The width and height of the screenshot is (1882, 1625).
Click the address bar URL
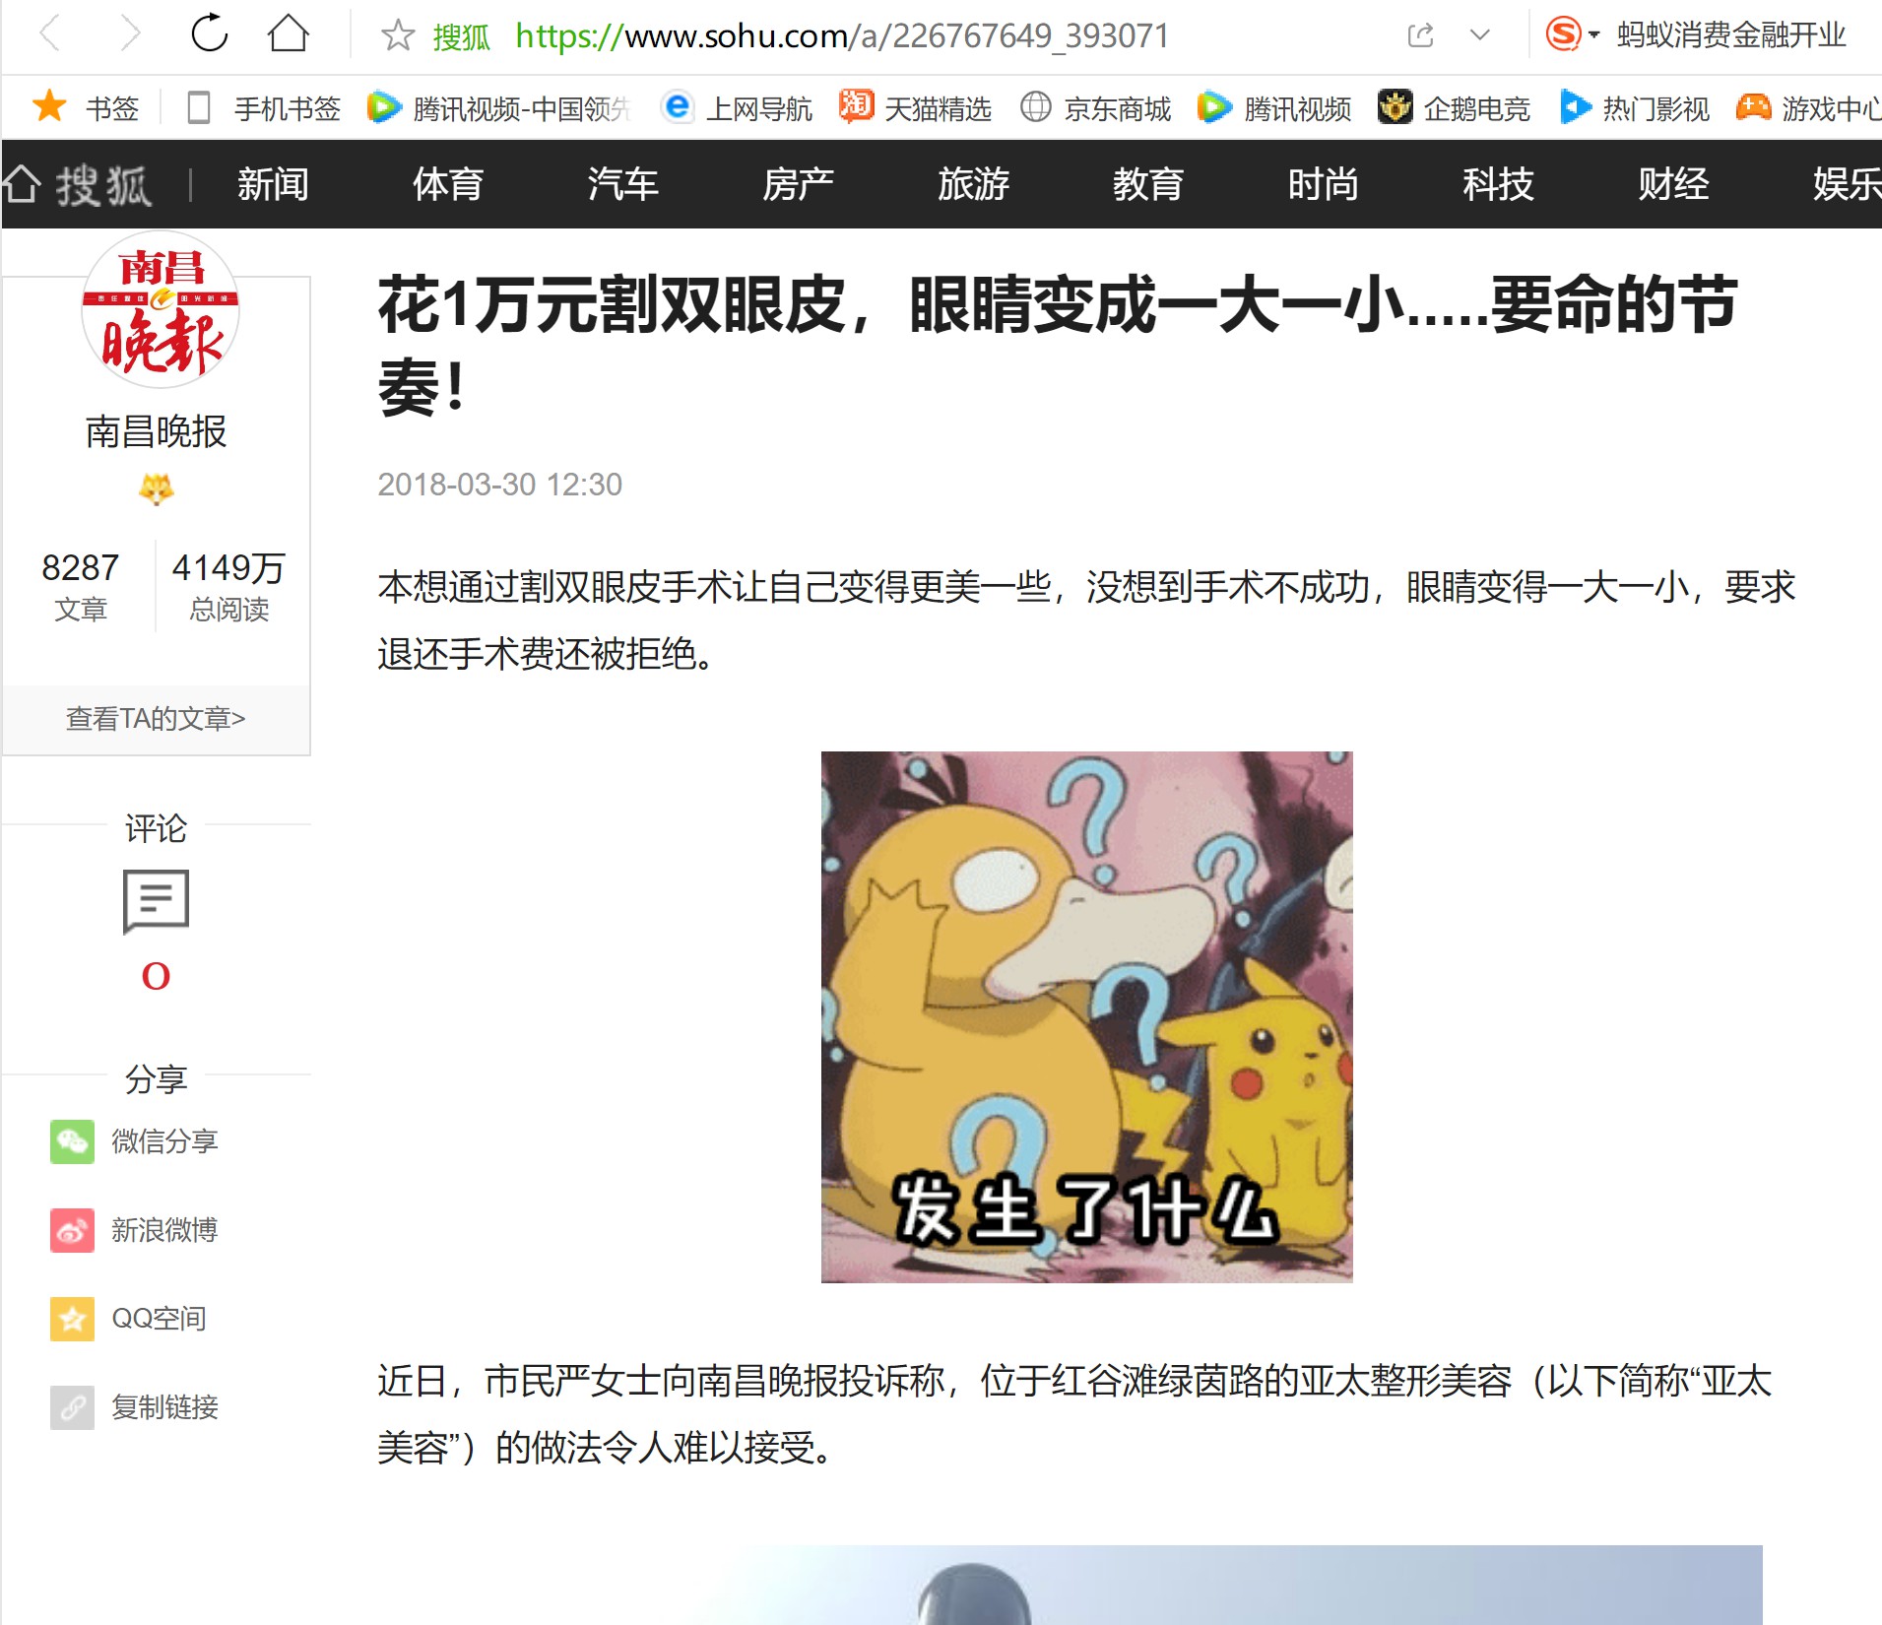(x=842, y=36)
